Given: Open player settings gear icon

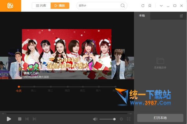Looking at the screenshot, I should [121, 119].
